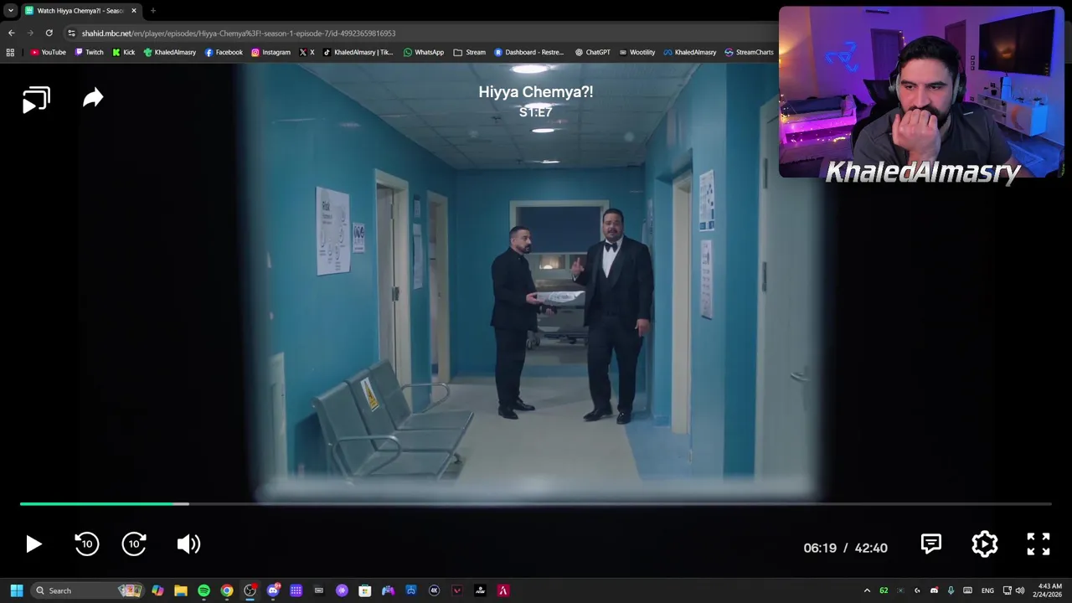
Task: Show hidden system tray icons
Action: 867,590
